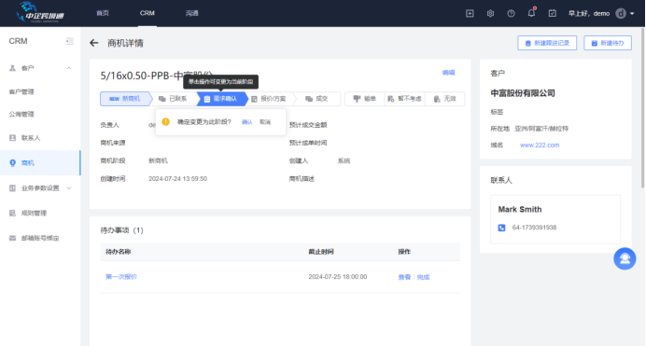Mark opportunity as 输单

365,99
